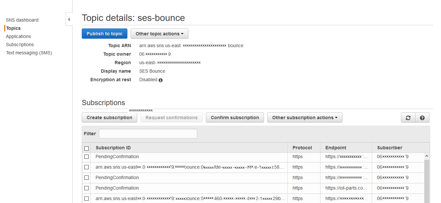Go to Subscriptions in sidebar

[20, 45]
